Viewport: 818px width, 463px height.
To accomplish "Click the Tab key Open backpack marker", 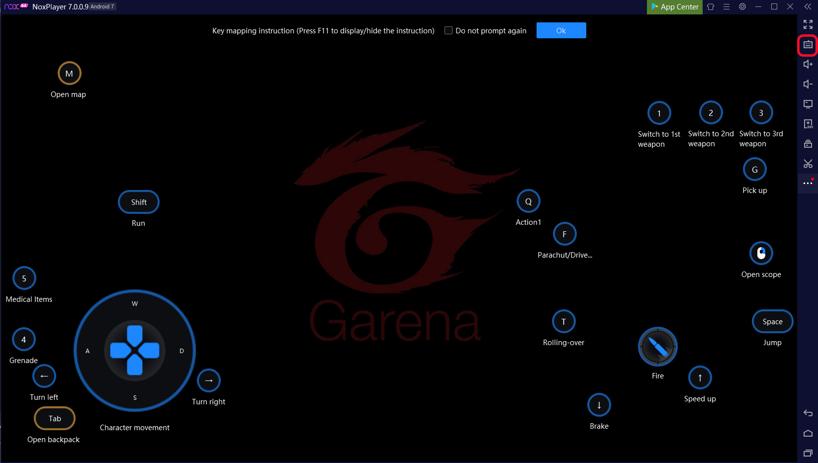I will [55, 419].
